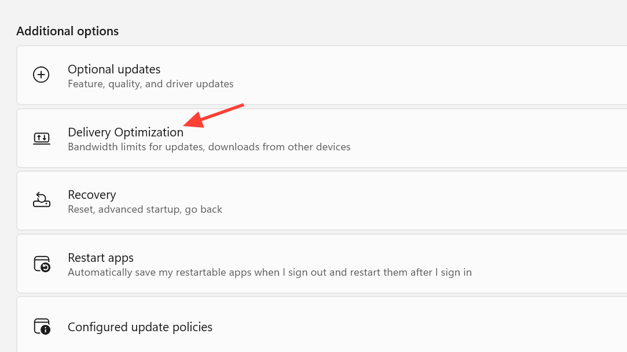
Task: Go to the Recovery page
Action: [x=91, y=195]
